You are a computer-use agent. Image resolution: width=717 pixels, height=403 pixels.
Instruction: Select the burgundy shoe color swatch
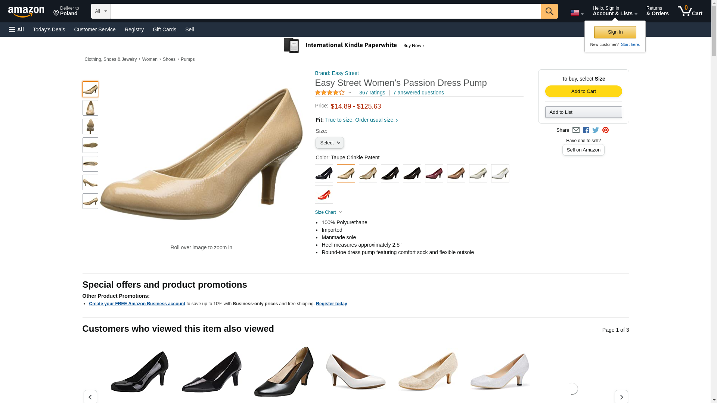(434, 173)
